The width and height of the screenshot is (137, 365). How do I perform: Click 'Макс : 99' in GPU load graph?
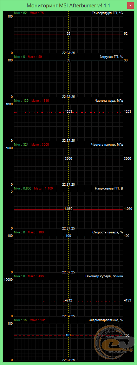[x=35, y=57]
